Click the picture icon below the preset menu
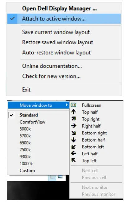 (x=60, y=177)
